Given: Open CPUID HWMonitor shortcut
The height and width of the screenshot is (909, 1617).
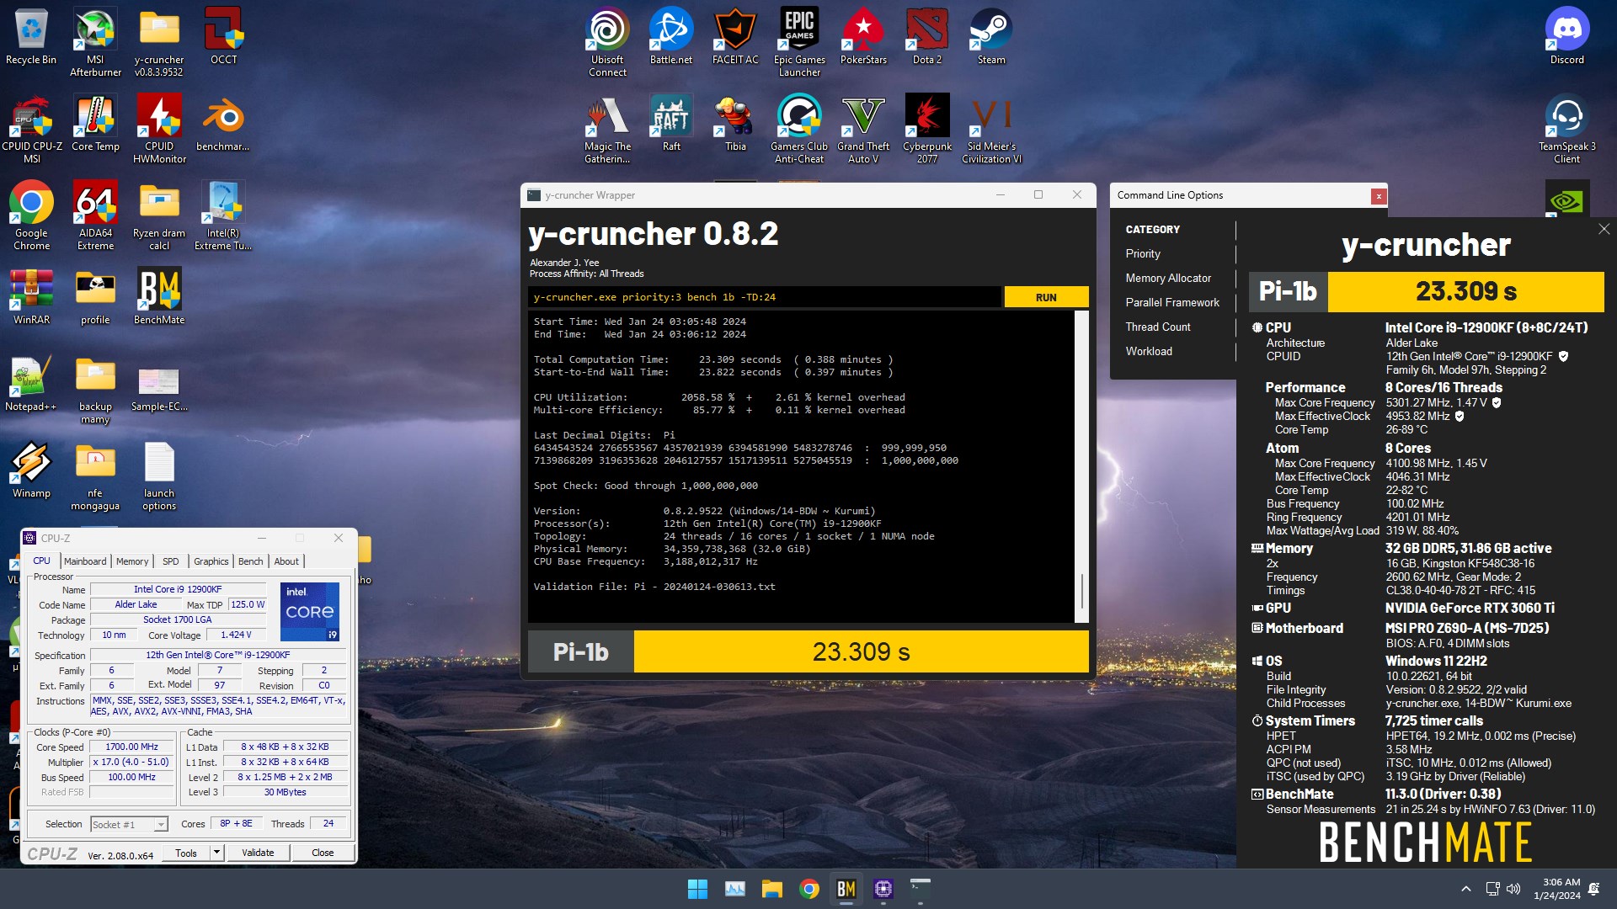Looking at the screenshot, I should (x=159, y=129).
